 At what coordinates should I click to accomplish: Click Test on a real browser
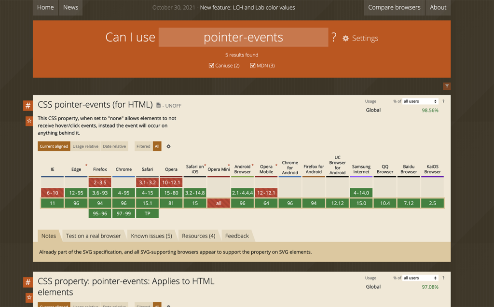point(93,236)
